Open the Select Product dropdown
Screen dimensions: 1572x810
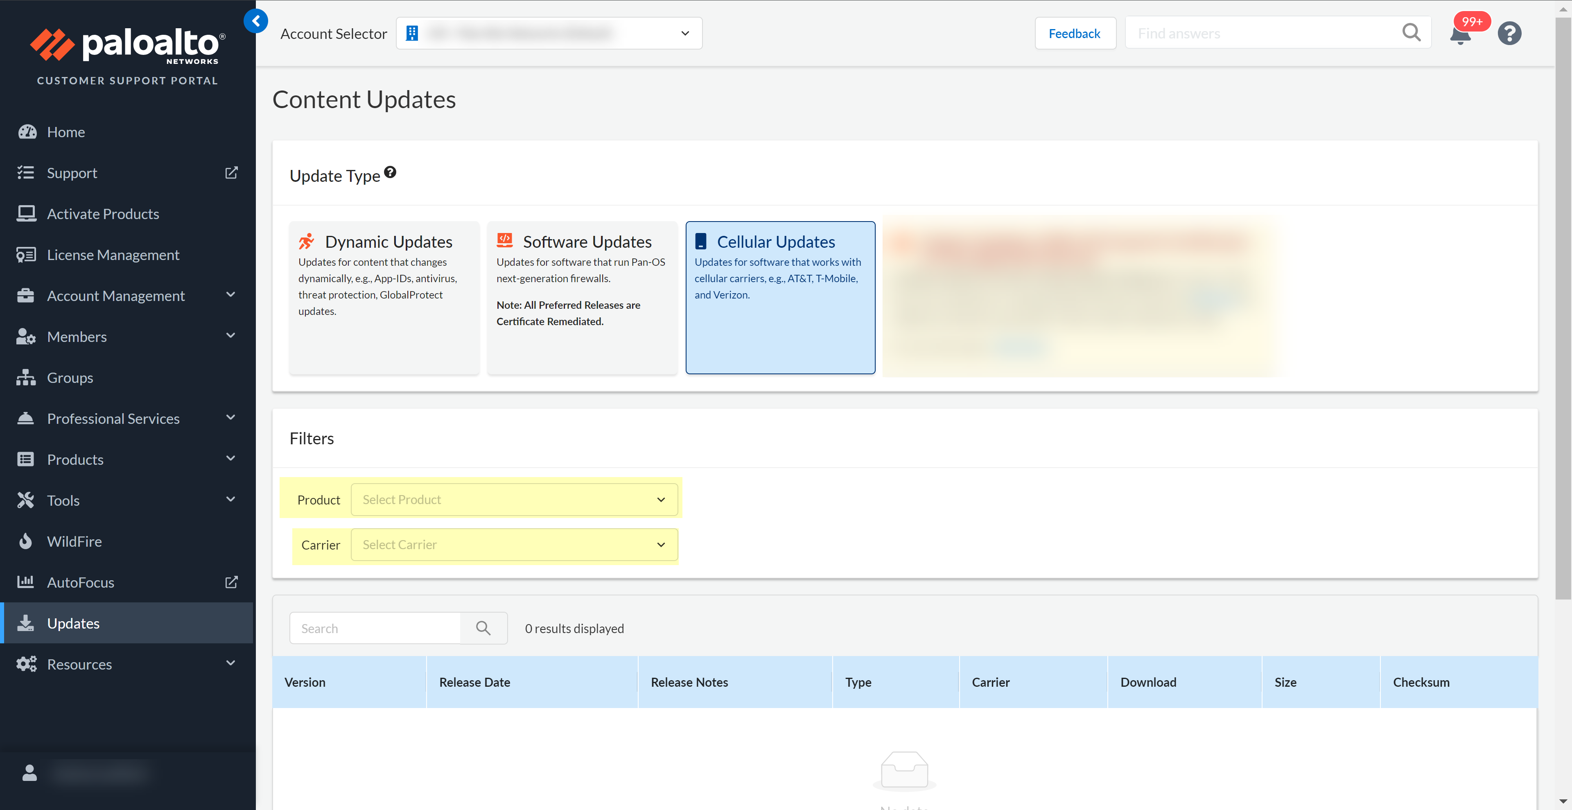click(514, 499)
